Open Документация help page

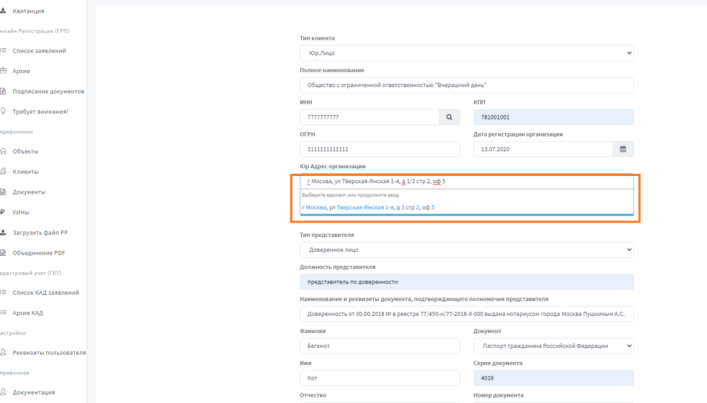click(x=34, y=392)
